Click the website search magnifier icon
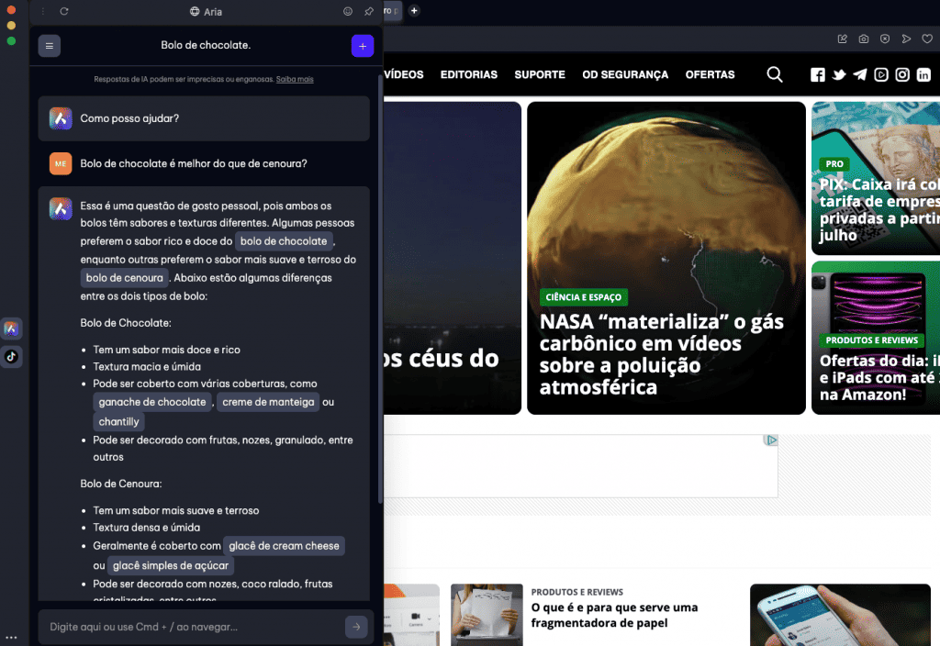The width and height of the screenshot is (940, 646). [x=775, y=74]
